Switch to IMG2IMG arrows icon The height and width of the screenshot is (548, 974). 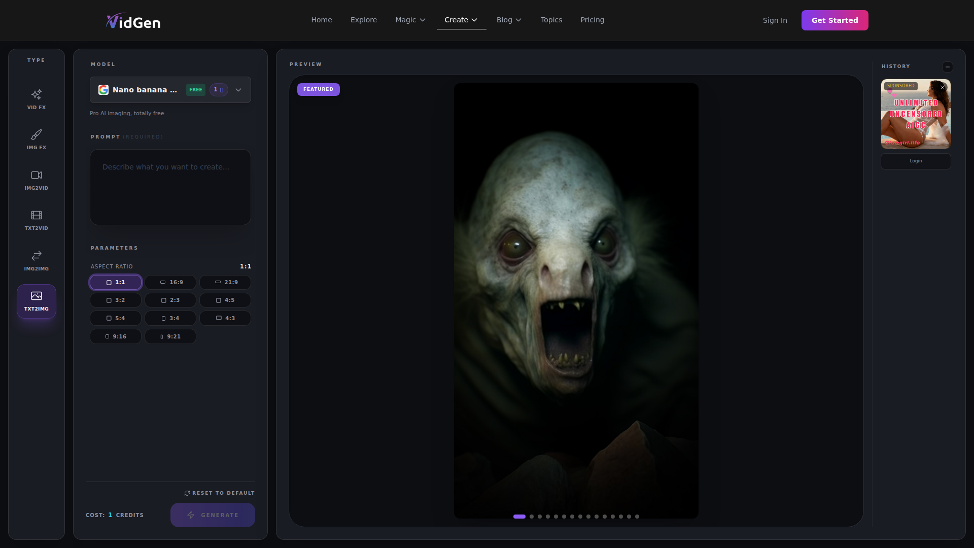[37, 256]
